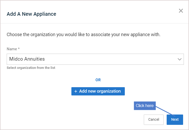Screen dimensions: 189x130
Task: Click the "Midco Annuities" selected value text
Action: [27, 59]
